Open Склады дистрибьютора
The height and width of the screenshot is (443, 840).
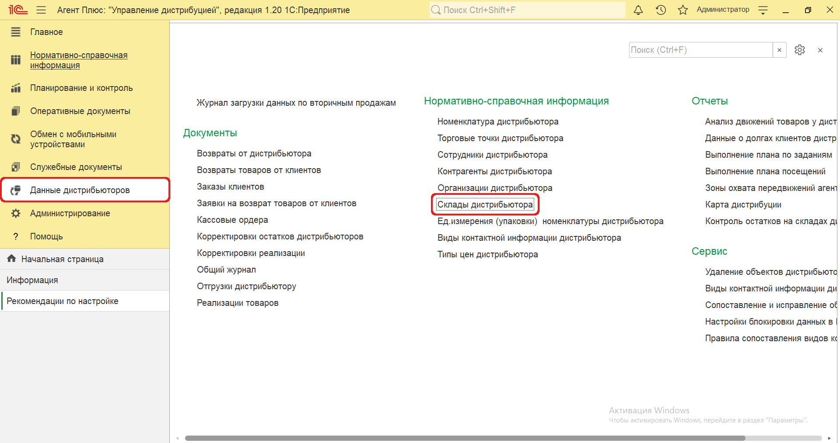click(485, 204)
